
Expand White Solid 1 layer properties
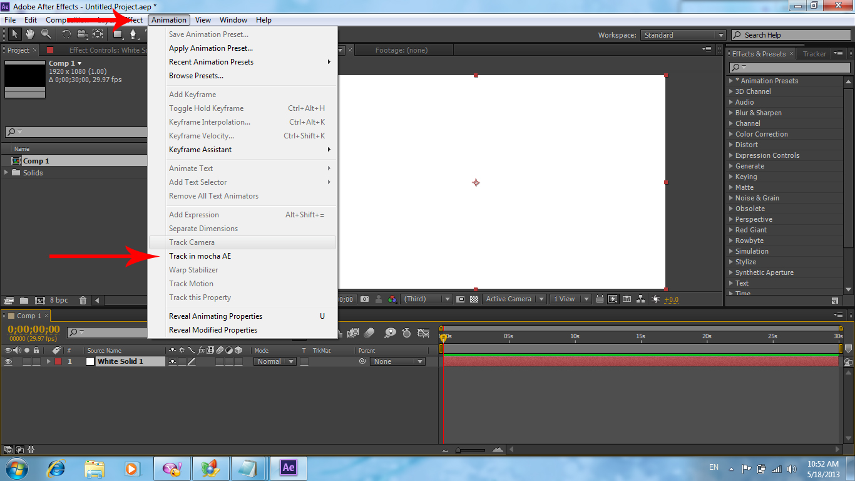pos(49,361)
